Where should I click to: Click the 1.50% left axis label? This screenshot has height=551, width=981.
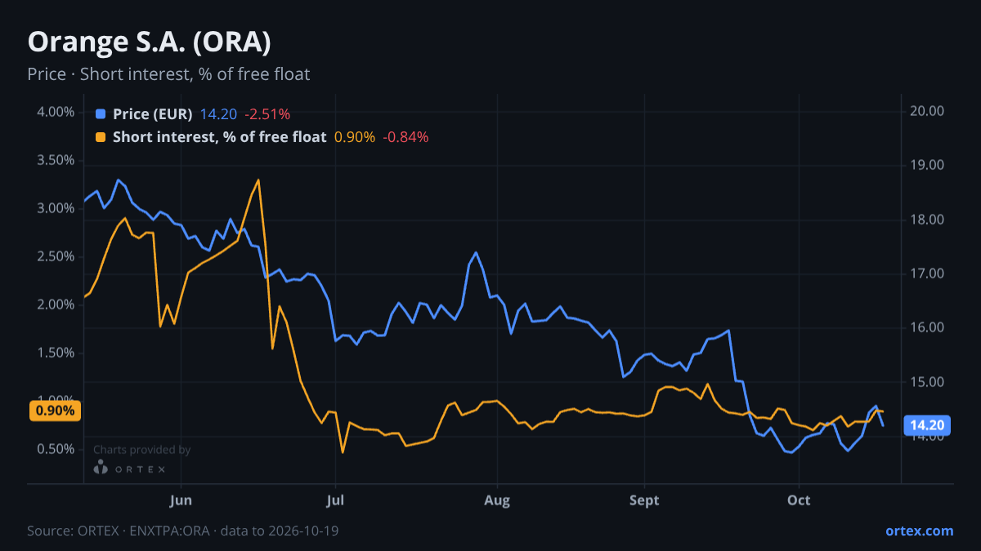click(x=56, y=353)
